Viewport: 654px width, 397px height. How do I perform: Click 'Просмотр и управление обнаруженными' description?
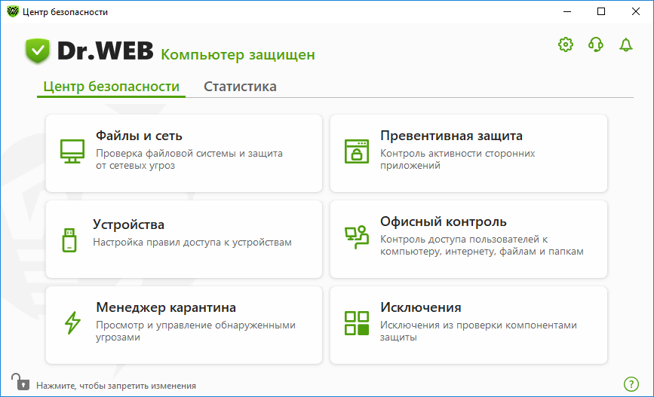coord(195,325)
